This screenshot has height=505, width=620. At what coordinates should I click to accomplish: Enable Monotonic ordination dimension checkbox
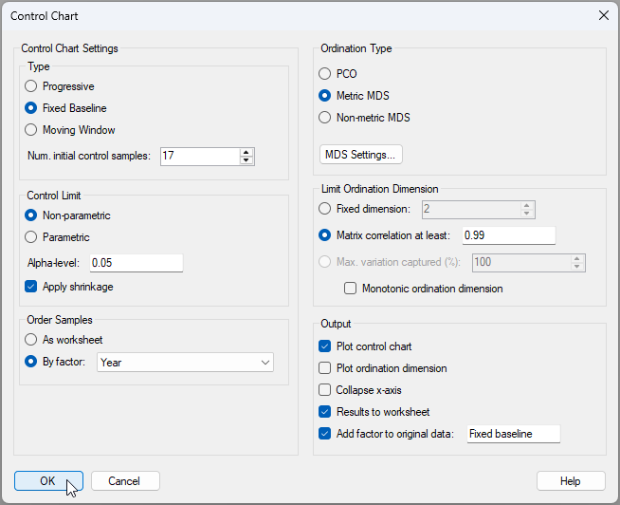pos(351,289)
